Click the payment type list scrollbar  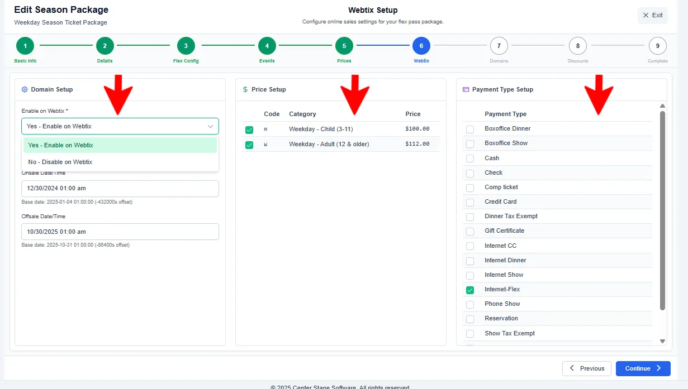click(x=663, y=210)
